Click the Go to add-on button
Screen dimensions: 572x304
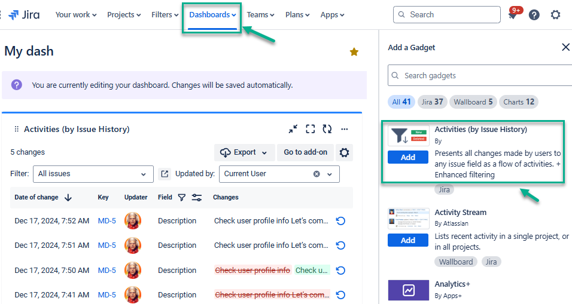pos(305,152)
